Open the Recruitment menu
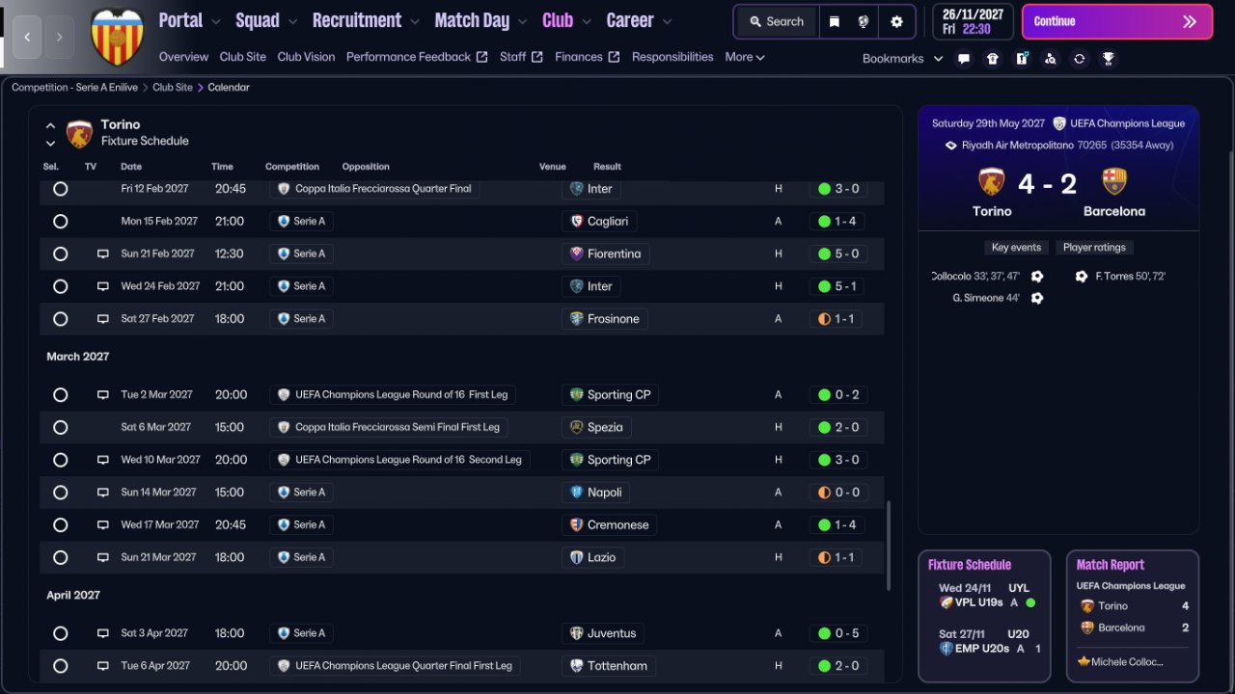The image size is (1235, 694). (x=366, y=20)
